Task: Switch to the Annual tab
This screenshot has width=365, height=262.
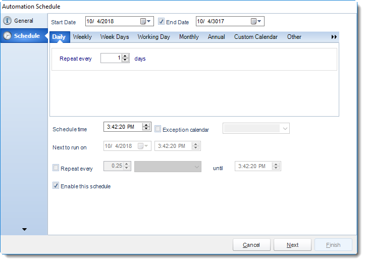Action: [x=216, y=37]
